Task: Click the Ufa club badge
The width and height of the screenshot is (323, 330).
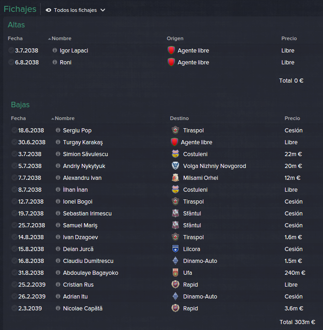Action: click(x=175, y=272)
